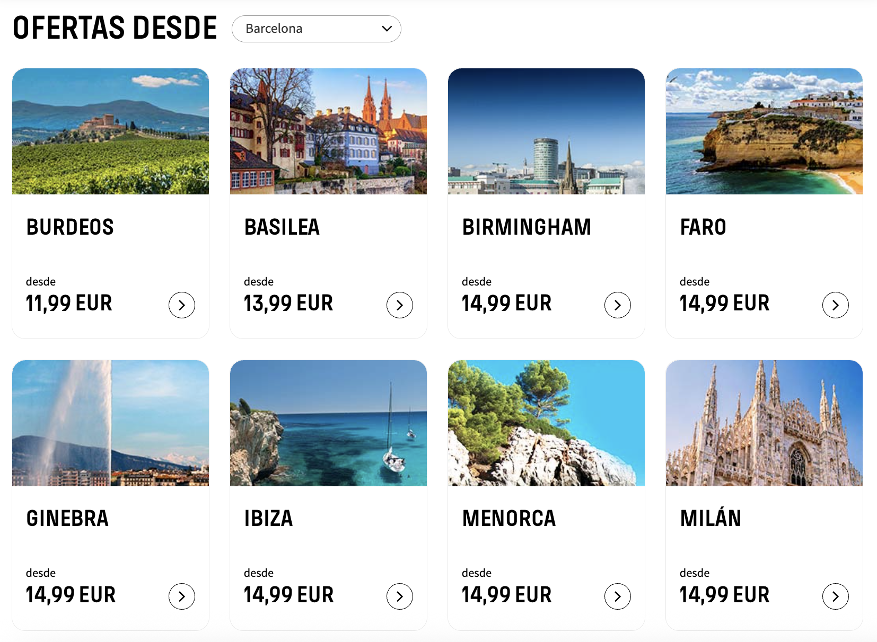Open Milán offer with arrow icon
Image resolution: width=877 pixels, height=642 pixels.
point(836,596)
